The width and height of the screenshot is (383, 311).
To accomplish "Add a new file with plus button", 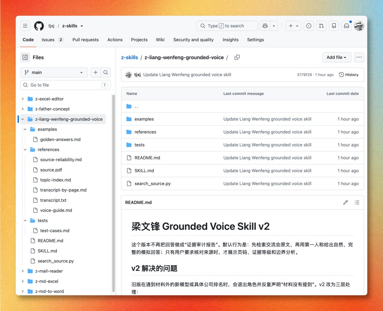I will click(96, 72).
